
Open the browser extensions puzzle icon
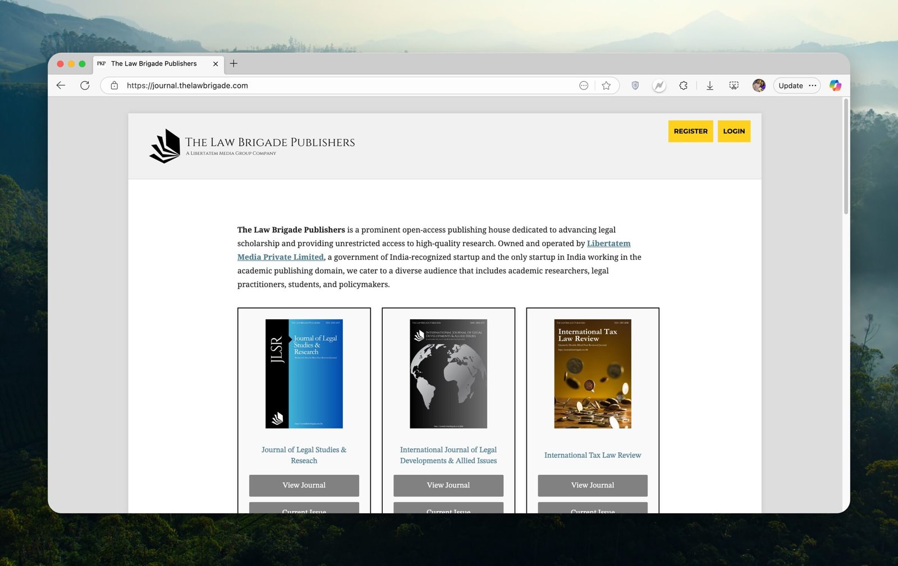(683, 85)
